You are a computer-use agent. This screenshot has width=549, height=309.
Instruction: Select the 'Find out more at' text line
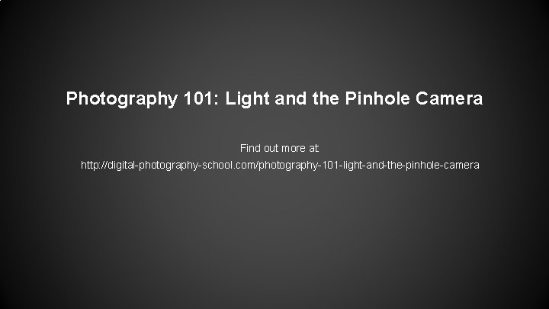[x=279, y=148]
